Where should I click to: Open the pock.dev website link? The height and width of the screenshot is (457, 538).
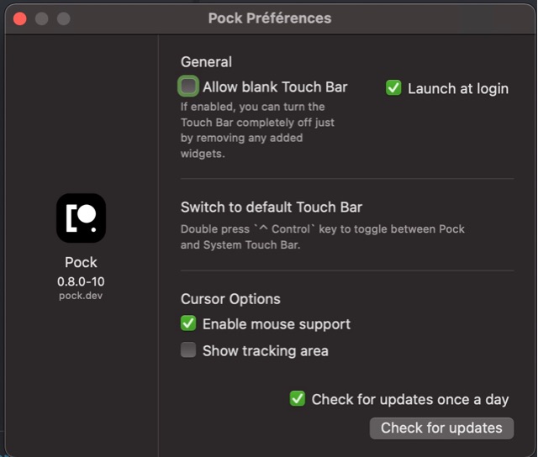coord(81,296)
